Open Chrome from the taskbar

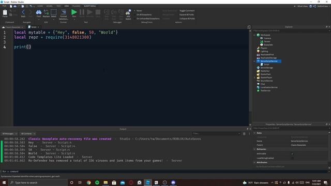[x=88, y=182]
